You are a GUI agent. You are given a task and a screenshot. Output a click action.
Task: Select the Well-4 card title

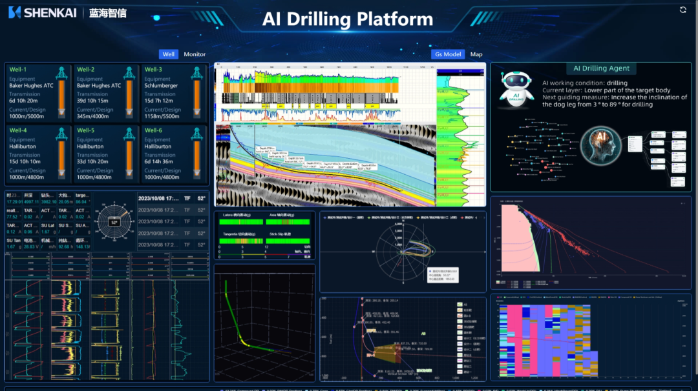18,130
